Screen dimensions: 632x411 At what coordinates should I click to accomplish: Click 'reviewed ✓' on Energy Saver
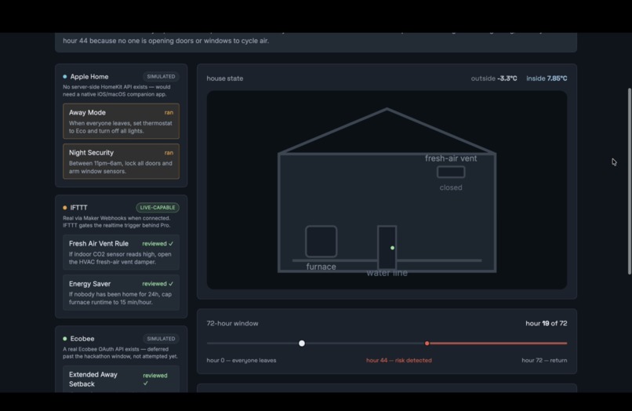click(x=158, y=284)
